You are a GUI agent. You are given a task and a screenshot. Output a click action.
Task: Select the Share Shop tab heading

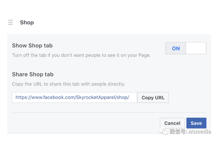pyautogui.click(x=33, y=74)
